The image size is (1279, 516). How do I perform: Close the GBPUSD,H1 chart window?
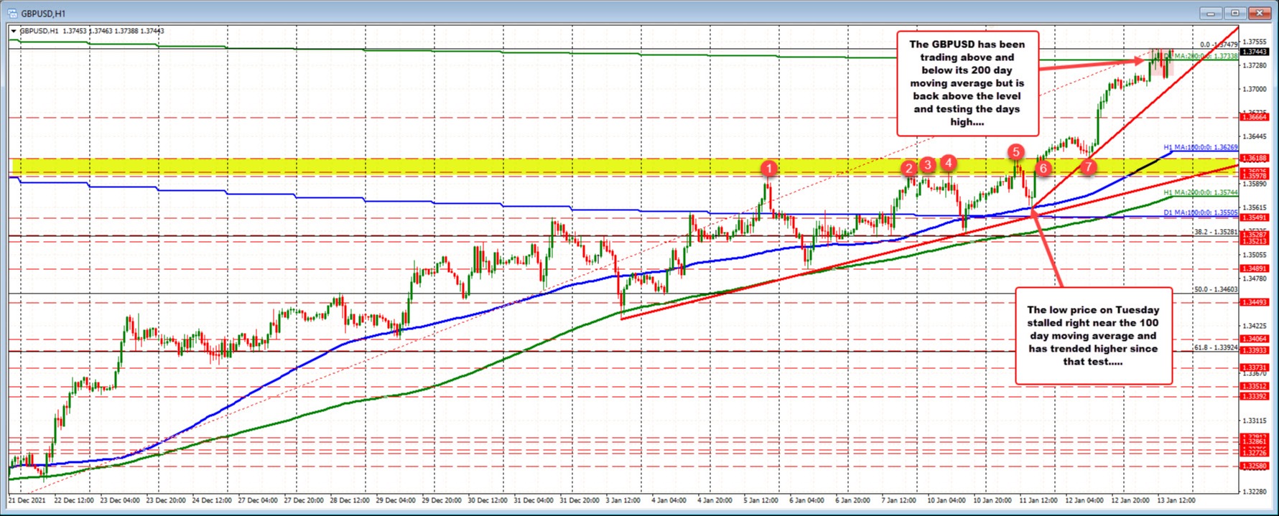point(1258,13)
